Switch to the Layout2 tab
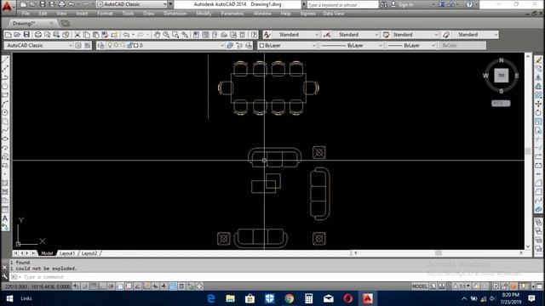 (x=89, y=253)
